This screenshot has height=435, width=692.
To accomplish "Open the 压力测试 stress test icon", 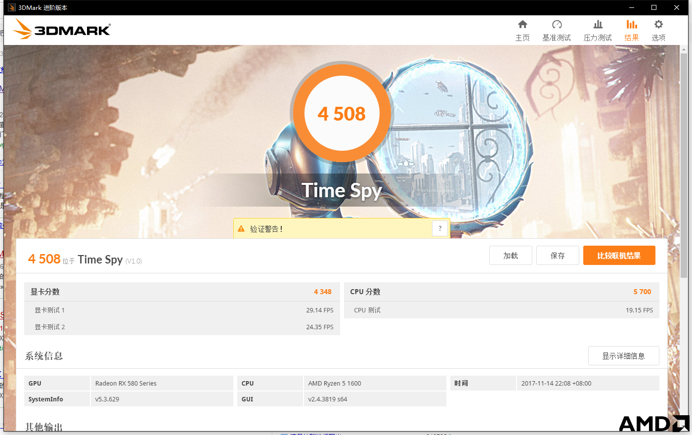I will 598,24.
